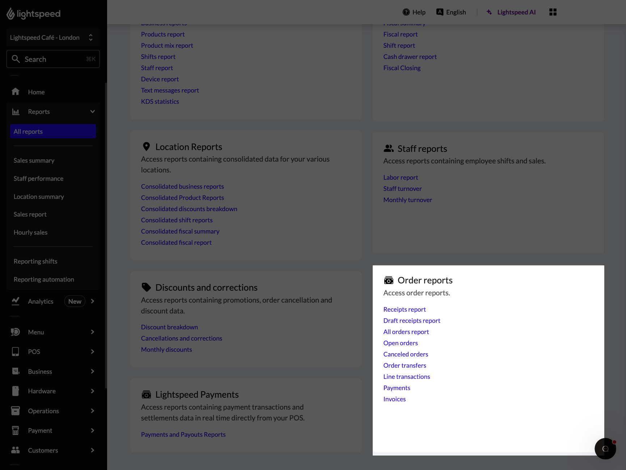The width and height of the screenshot is (626, 470).
Task: Switch to Staff performance
Action: (38, 178)
